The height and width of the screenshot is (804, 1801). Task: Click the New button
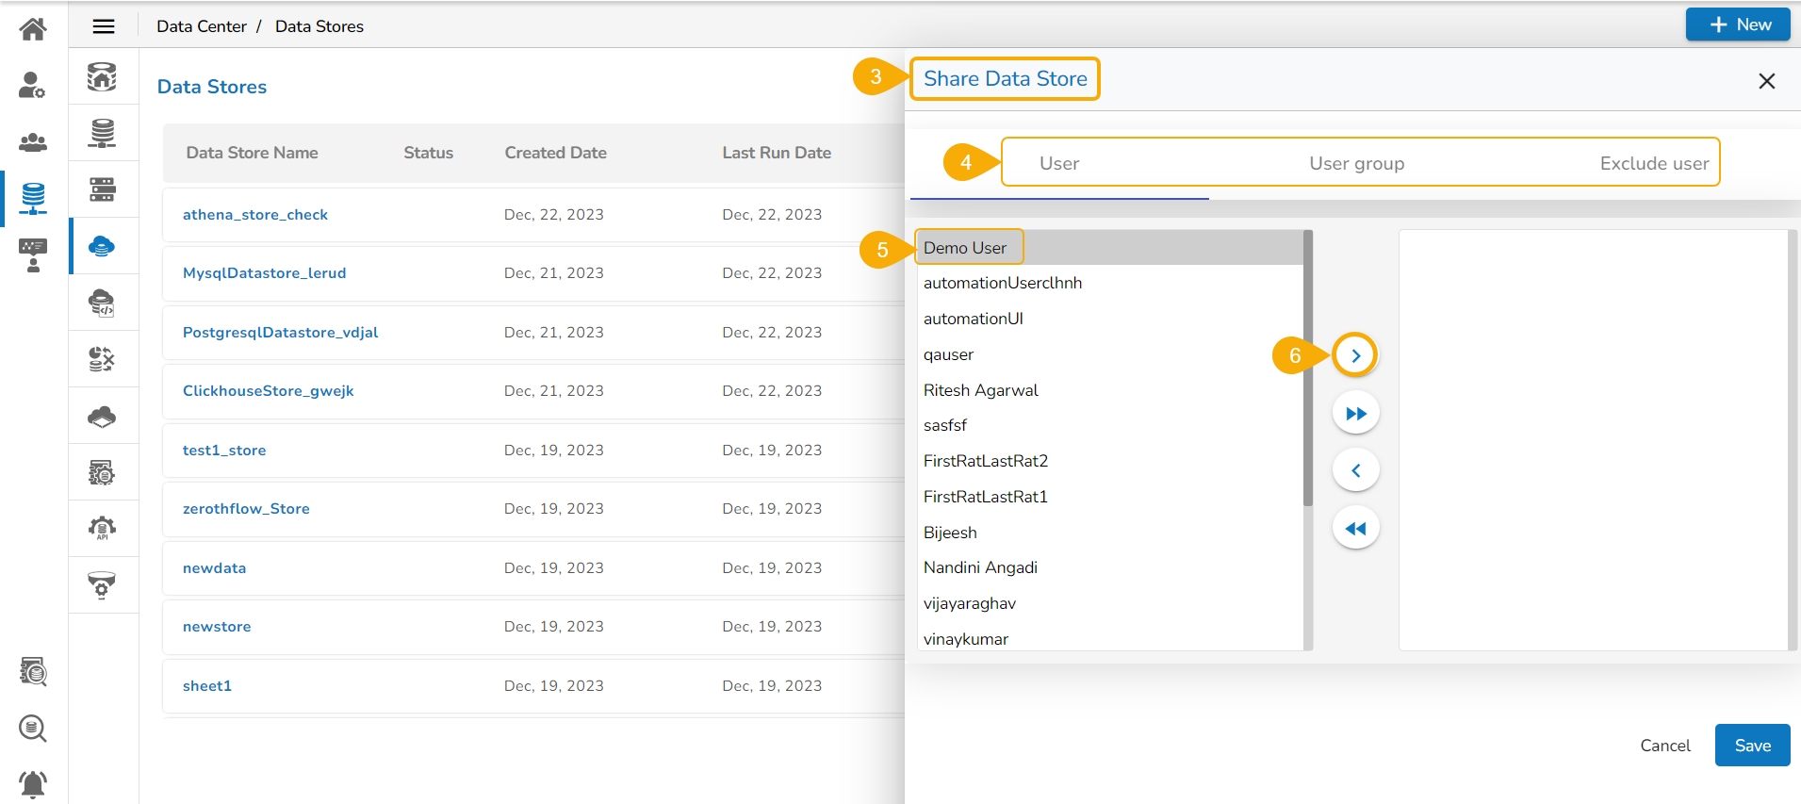(1737, 25)
